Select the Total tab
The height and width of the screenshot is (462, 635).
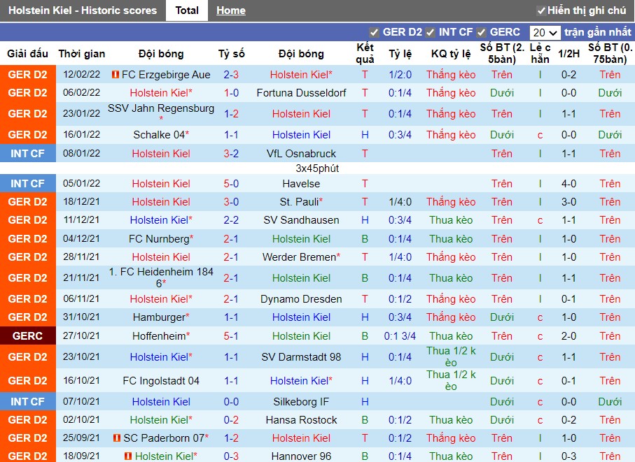pyautogui.click(x=186, y=10)
